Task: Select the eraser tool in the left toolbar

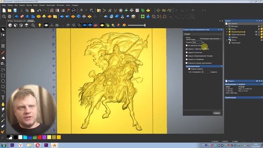Action: (3, 126)
